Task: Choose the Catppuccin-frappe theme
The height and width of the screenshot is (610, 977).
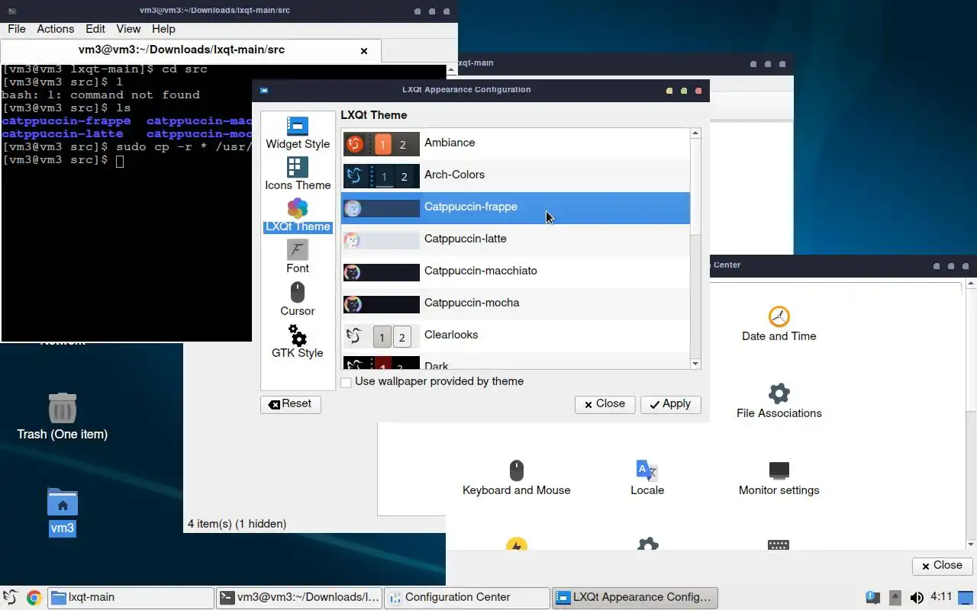Action: pyautogui.click(x=515, y=207)
